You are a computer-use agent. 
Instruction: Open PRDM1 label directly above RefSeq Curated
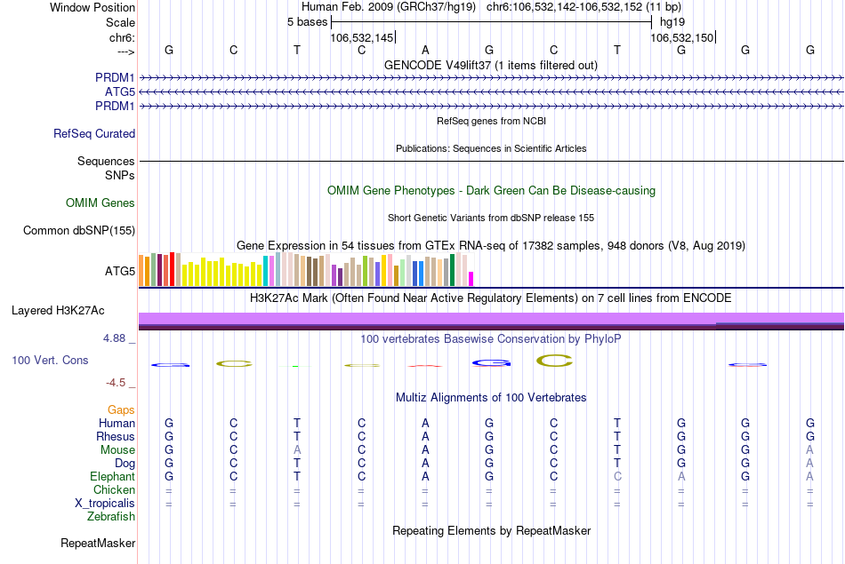pyautogui.click(x=115, y=106)
